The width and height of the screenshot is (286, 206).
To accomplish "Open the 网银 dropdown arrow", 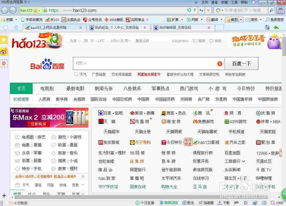I will pos(202,19).
